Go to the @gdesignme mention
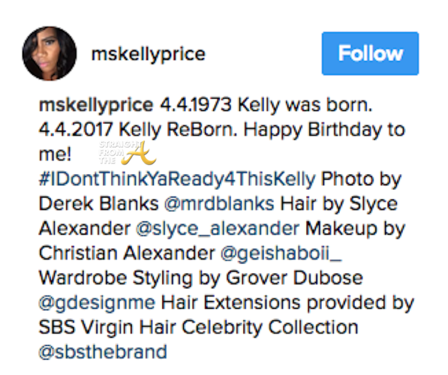The image size is (448, 375). pyautogui.click(x=97, y=303)
